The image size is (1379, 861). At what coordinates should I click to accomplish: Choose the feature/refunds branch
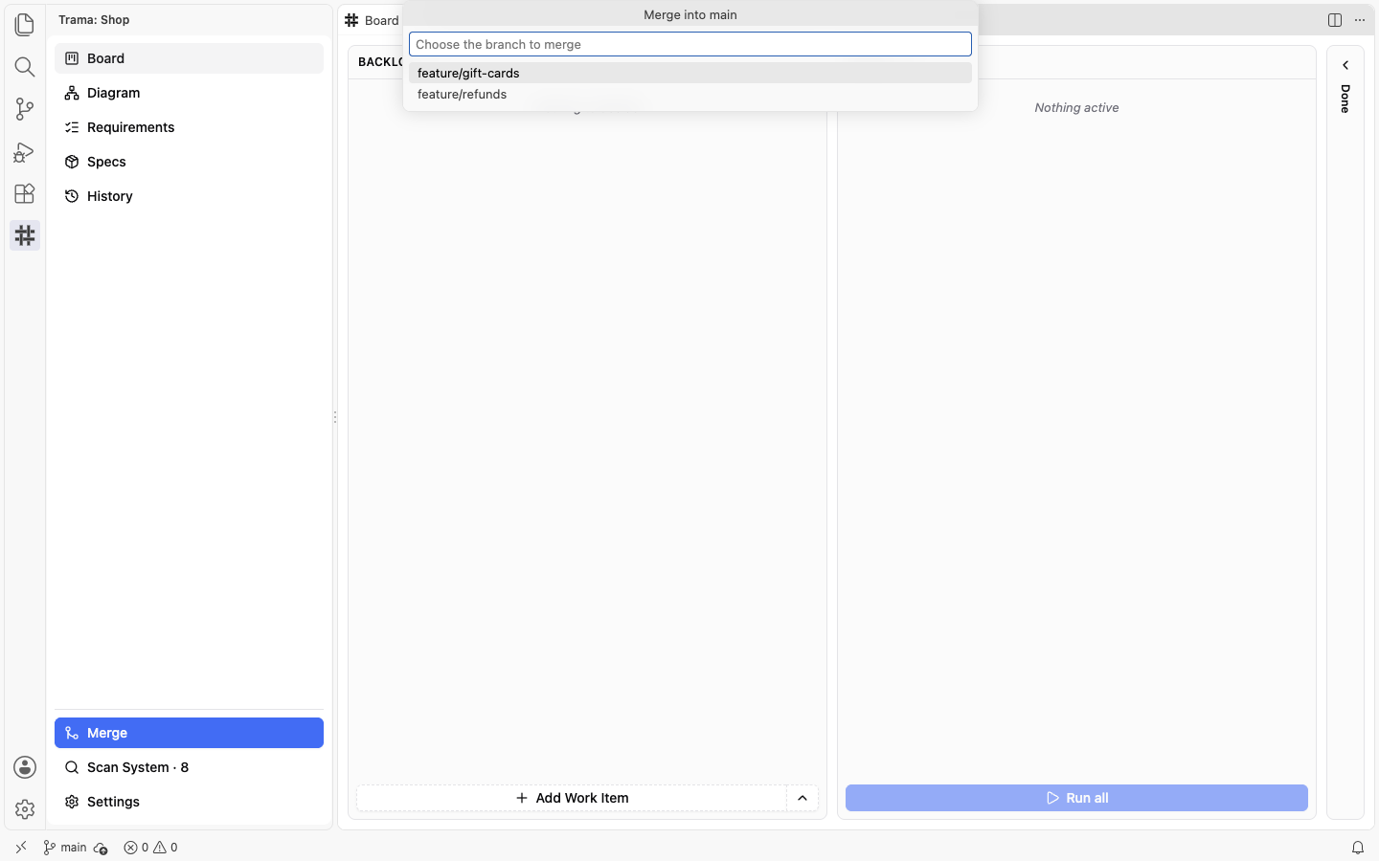(689, 94)
